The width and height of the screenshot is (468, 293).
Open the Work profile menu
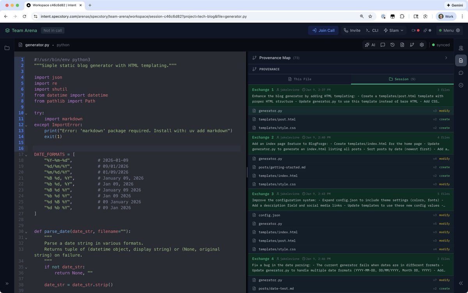[x=446, y=16]
